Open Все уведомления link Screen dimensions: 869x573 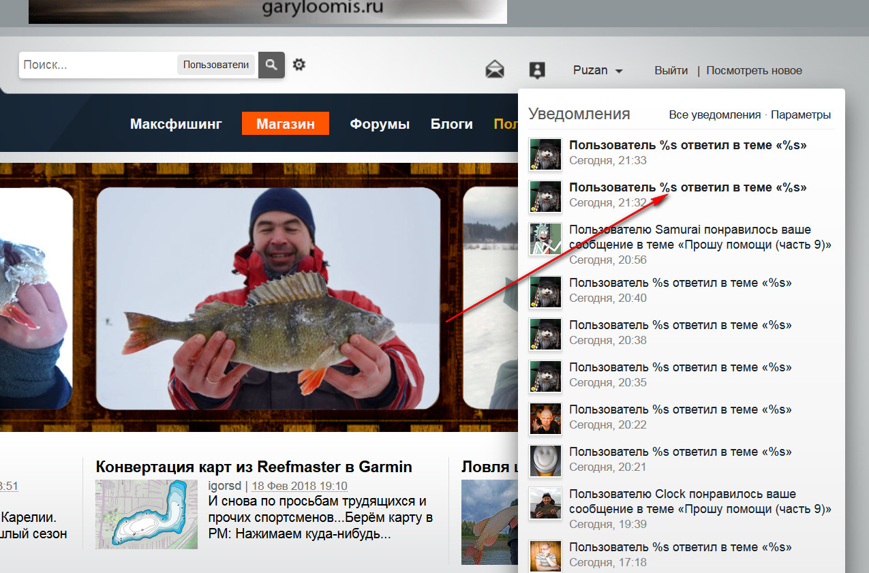[x=714, y=114]
